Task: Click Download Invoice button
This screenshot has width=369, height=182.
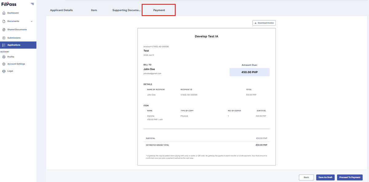Action: (x=264, y=23)
